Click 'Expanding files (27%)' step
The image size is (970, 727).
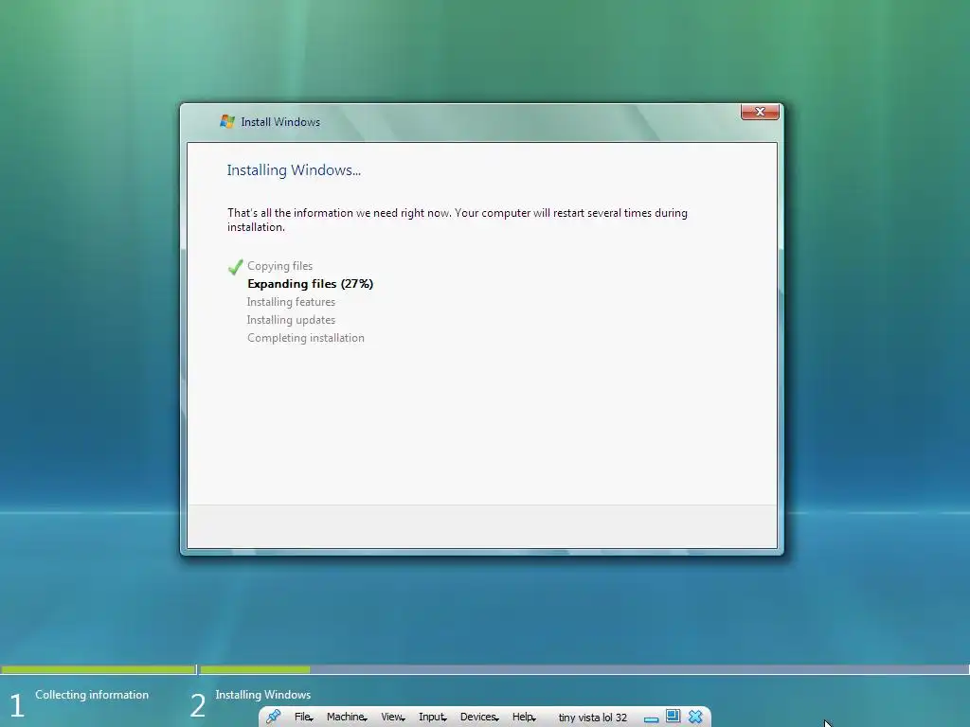coord(310,284)
